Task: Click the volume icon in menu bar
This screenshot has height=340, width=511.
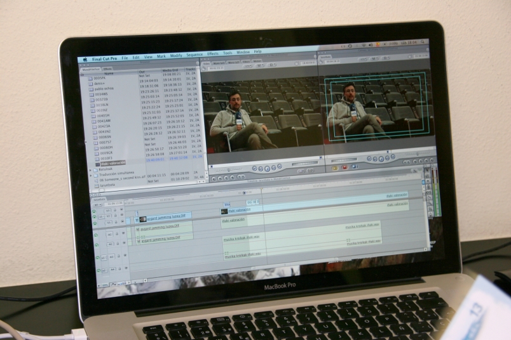Action: (371, 45)
